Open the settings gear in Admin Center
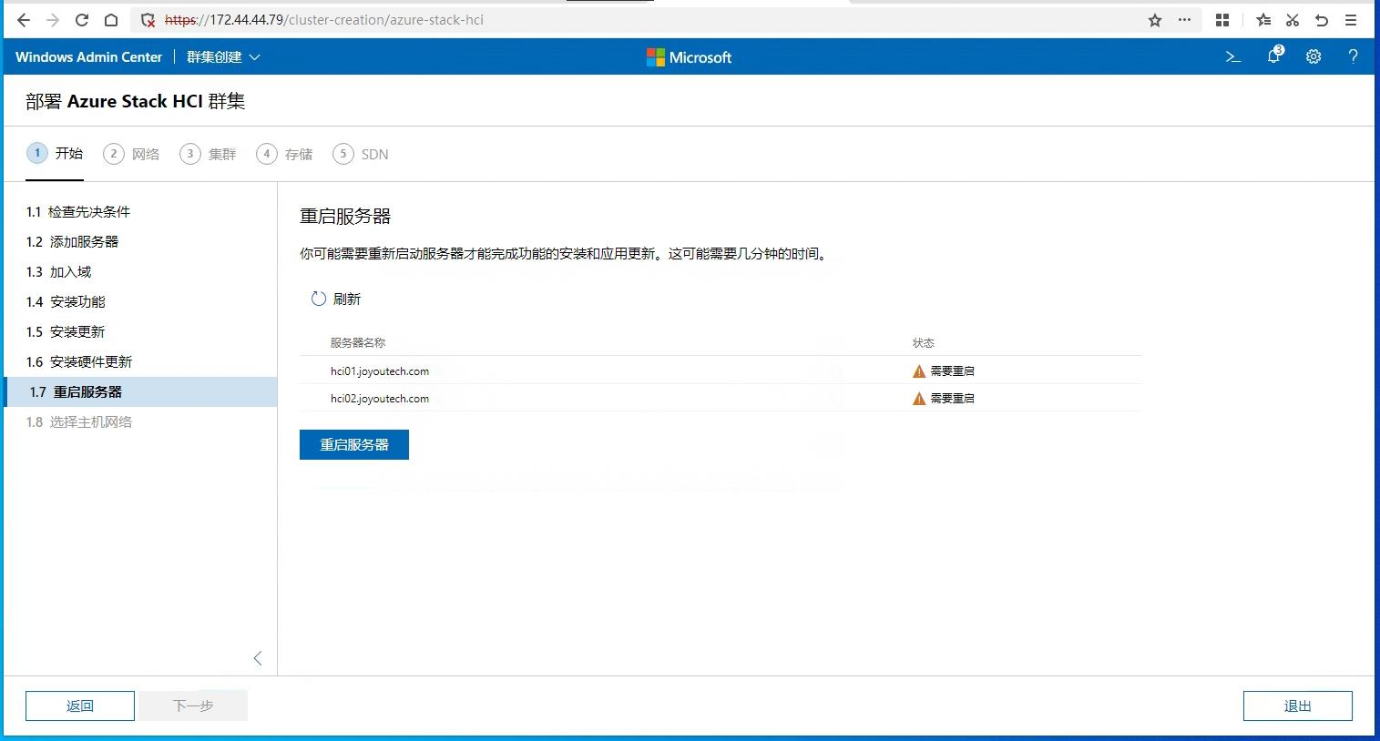This screenshot has height=741, width=1380. point(1314,56)
